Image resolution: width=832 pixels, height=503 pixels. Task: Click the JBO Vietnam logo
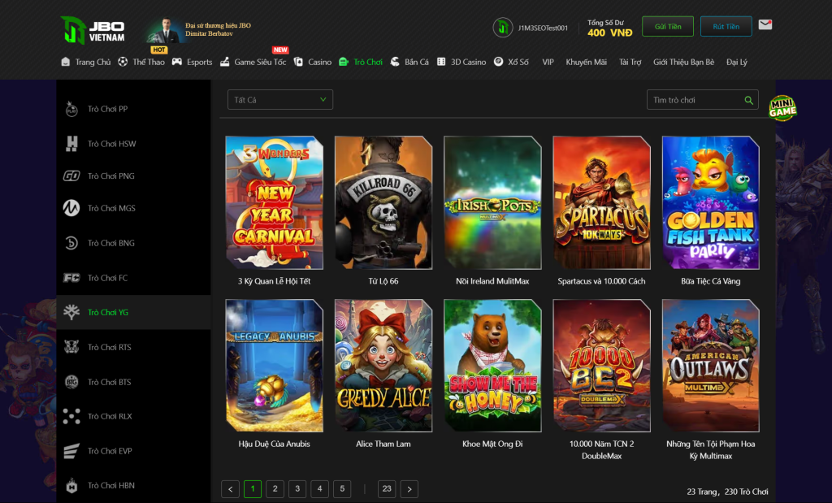tap(93, 30)
